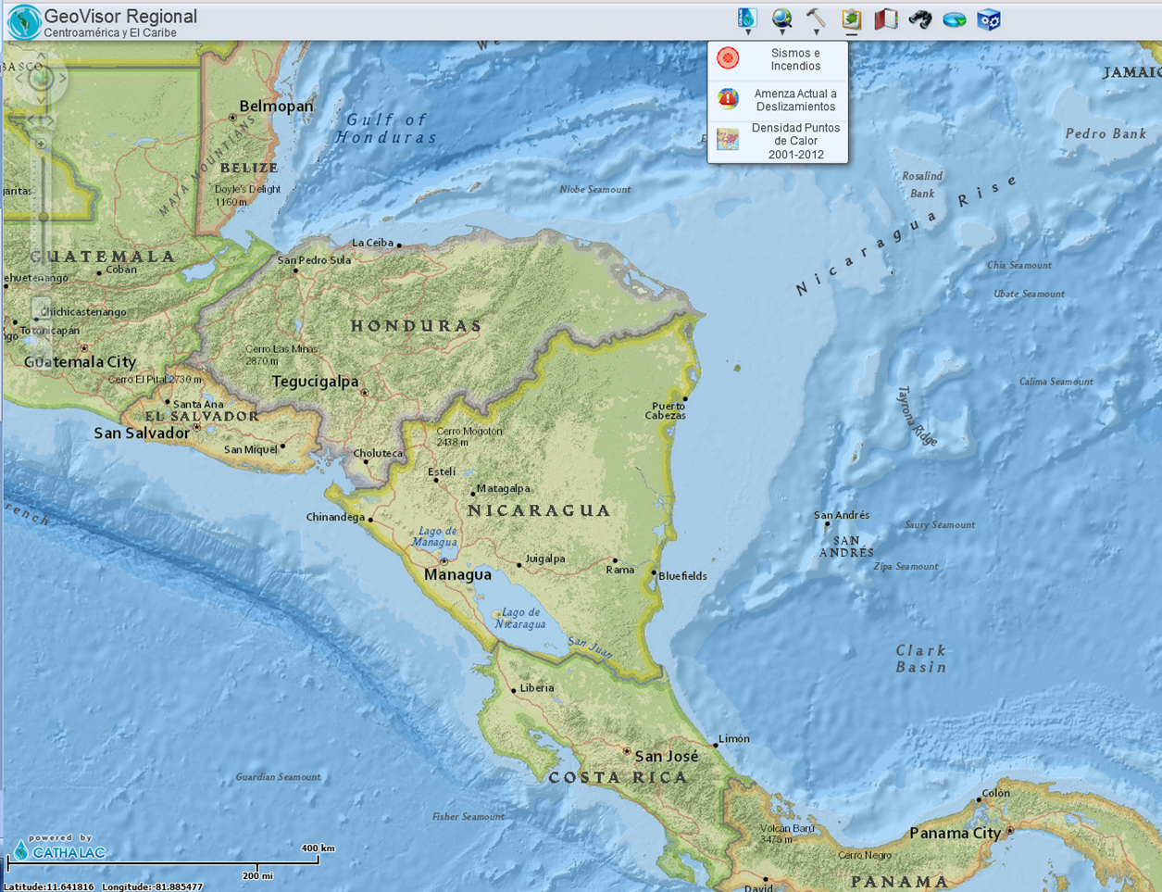
Task: Expand dropdown arrow under globe search icon
Action: coord(782,33)
